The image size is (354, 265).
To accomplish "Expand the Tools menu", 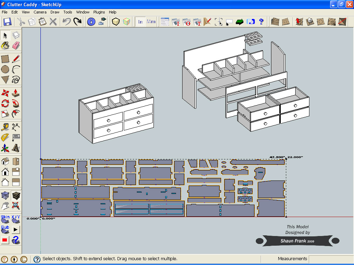I will pos(68,12).
